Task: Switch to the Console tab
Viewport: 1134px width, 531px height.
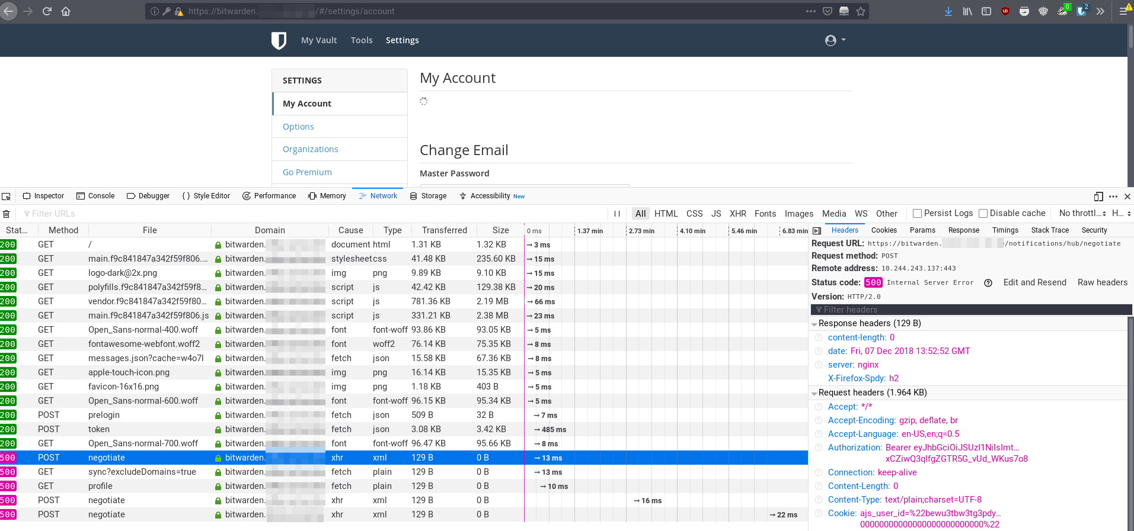Action: (x=95, y=196)
